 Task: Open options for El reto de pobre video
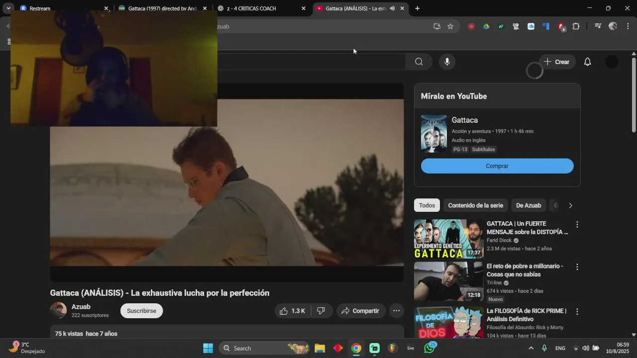(577, 267)
